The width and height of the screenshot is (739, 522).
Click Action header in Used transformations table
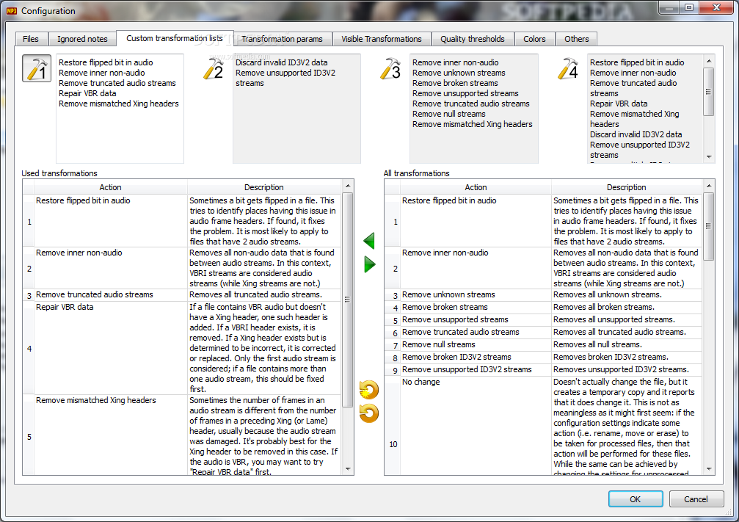(x=110, y=187)
